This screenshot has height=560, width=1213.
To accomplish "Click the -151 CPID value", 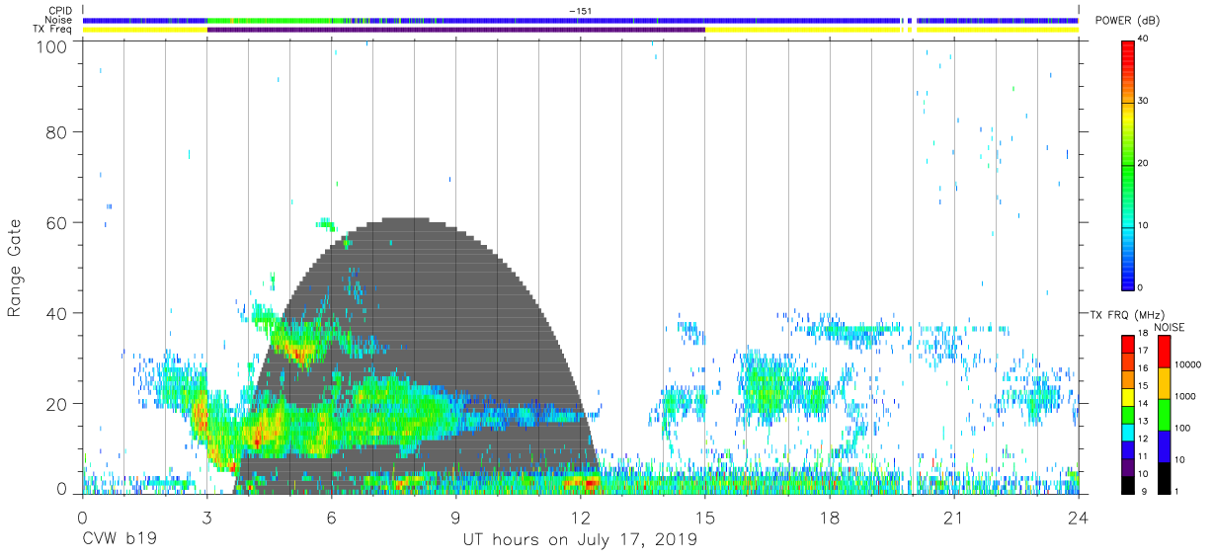I will click(580, 10).
